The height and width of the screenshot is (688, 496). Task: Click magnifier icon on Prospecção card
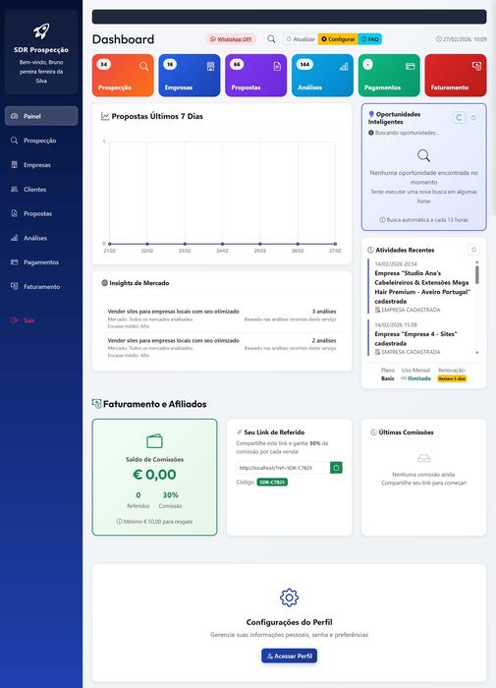[x=143, y=66]
